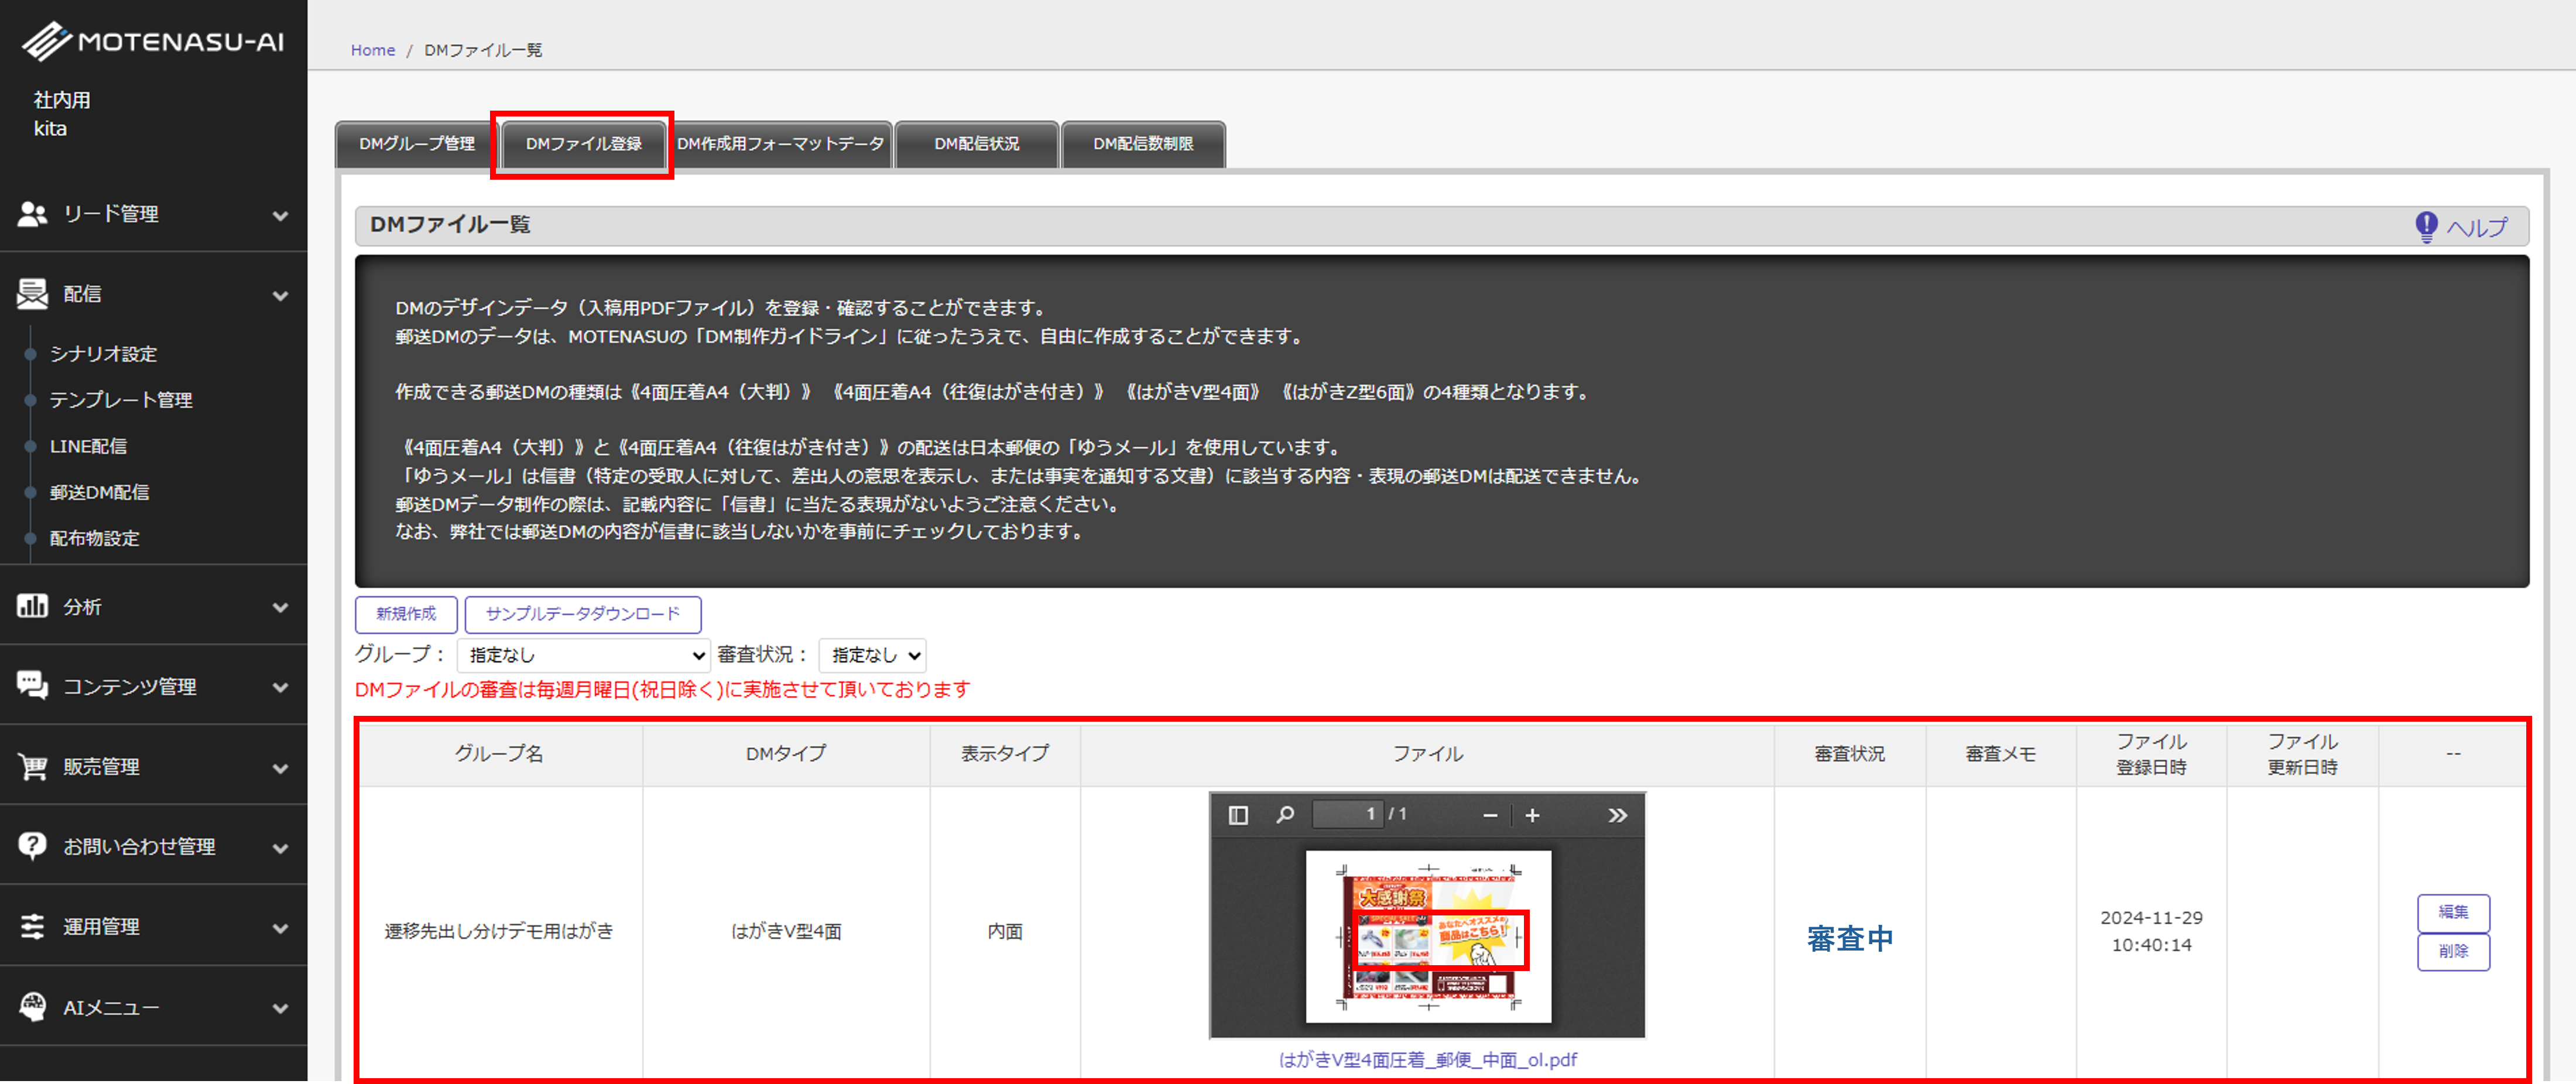This screenshot has width=2576, height=1084.
Task: Click the PDF viewer search magnifier icon
Action: pyautogui.click(x=1285, y=815)
